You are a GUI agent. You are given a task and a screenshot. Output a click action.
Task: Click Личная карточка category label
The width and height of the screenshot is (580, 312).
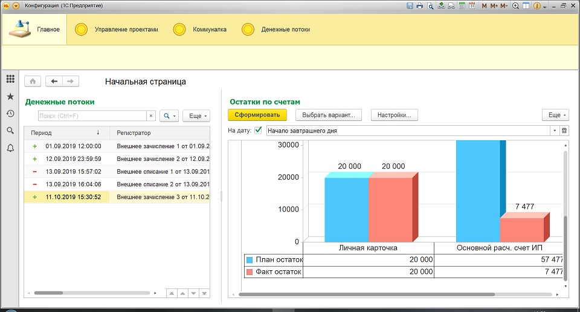coord(368,247)
